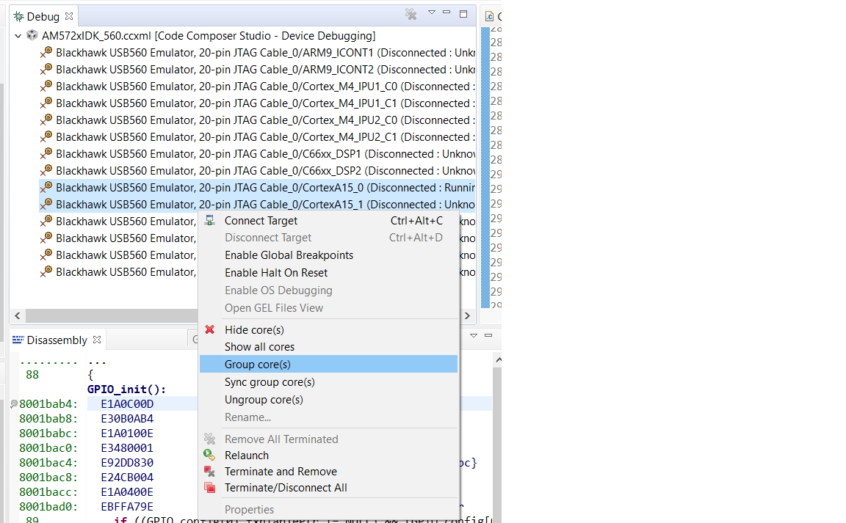
Task: Click icon beside CortexA15_1 core
Action: (x=46, y=205)
